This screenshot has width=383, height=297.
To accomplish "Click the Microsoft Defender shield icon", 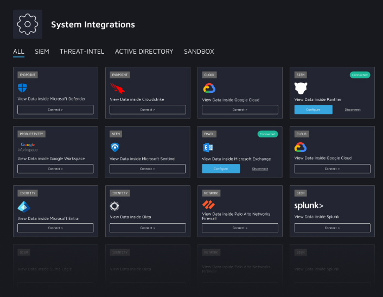I will [x=22, y=88].
